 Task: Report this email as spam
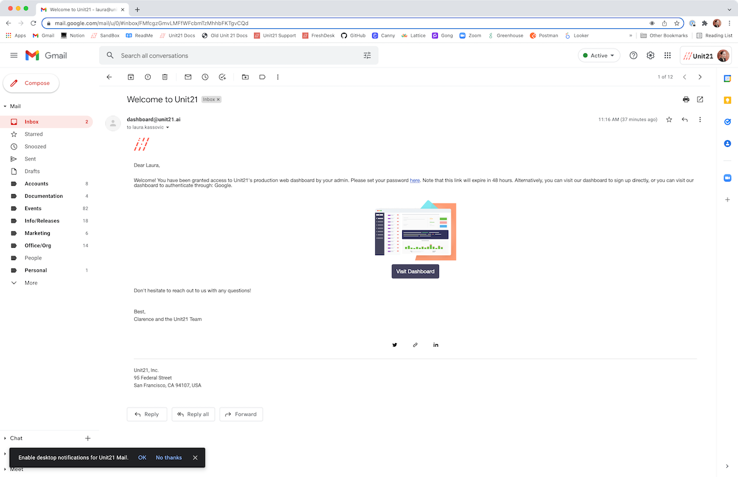[148, 77]
